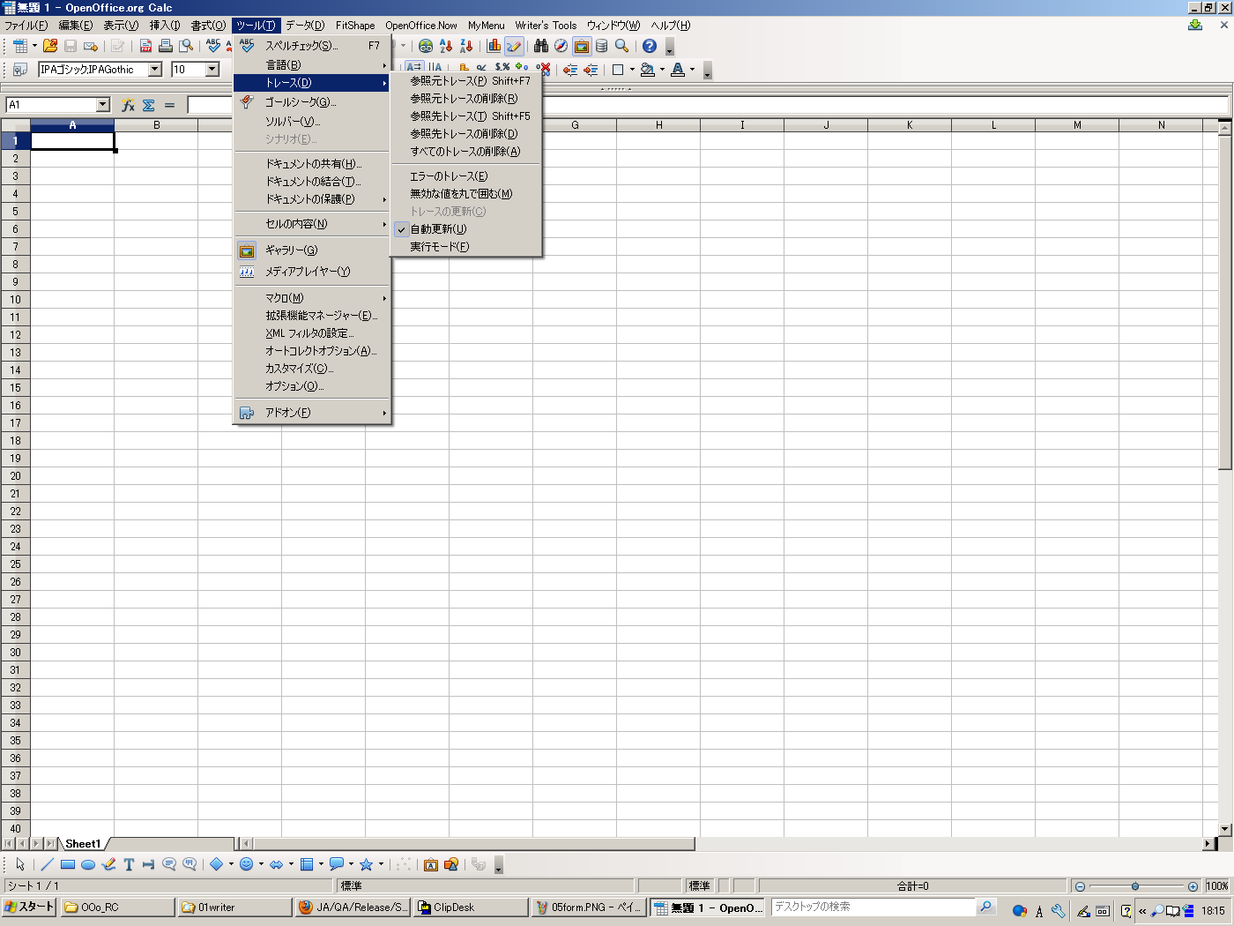
Task: Open the Data Sources icon
Action: pyautogui.click(x=602, y=46)
